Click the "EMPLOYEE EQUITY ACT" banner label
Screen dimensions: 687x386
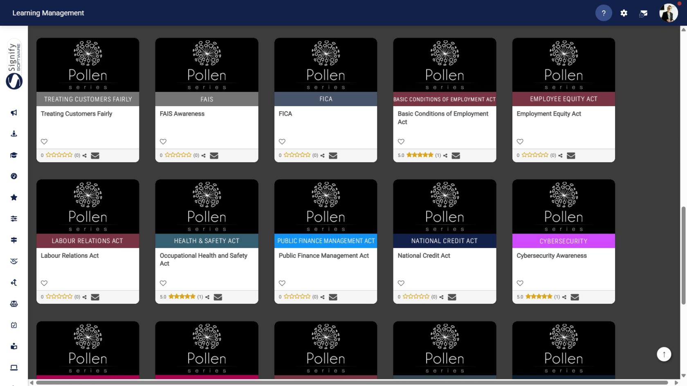tap(564, 99)
